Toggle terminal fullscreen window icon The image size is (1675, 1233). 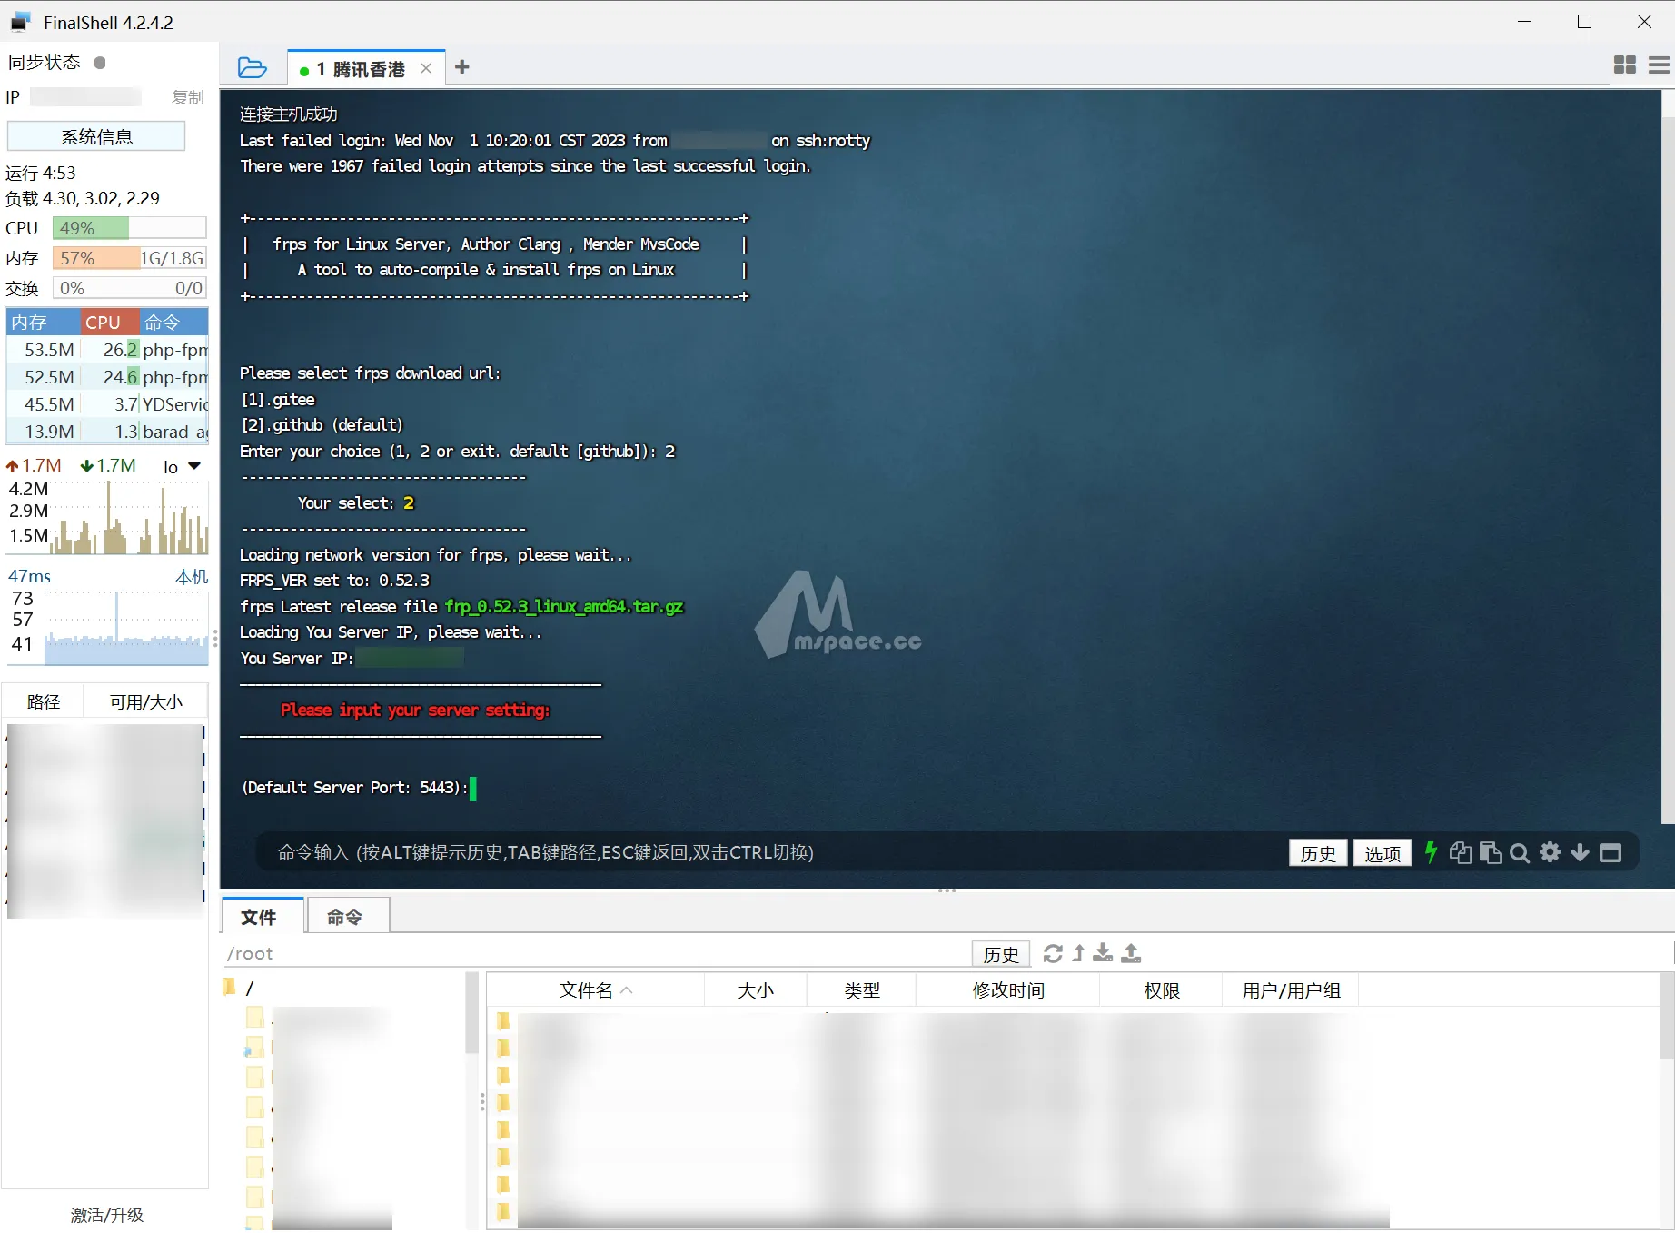coord(1611,852)
